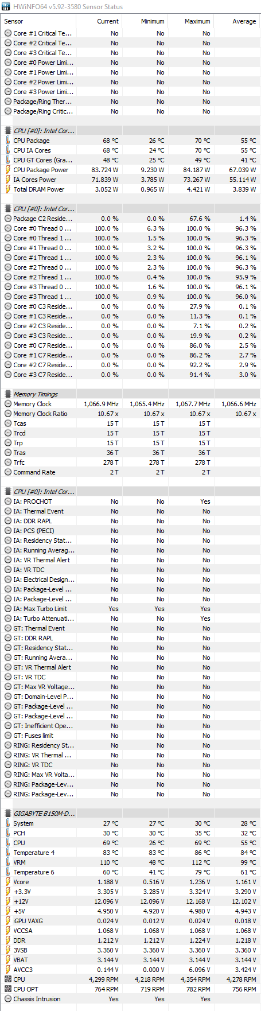Viewport: 261px width, 1011px height.
Task: Click the Current column header
Action: [x=99, y=21]
